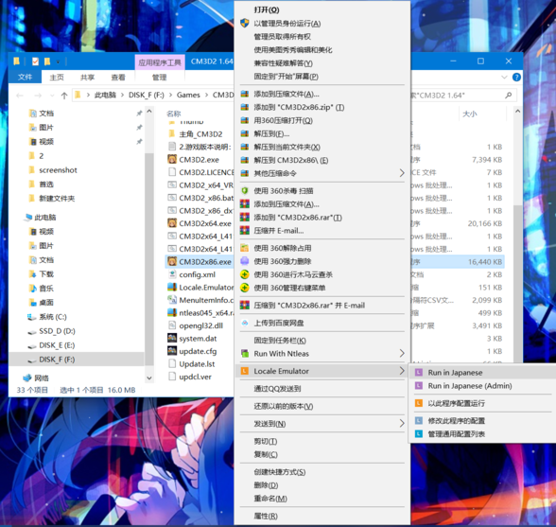This screenshot has width=556, height=527.
Task: Click the search magnifier icon in Explorer
Action: pyautogui.click(x=508, y=96)
